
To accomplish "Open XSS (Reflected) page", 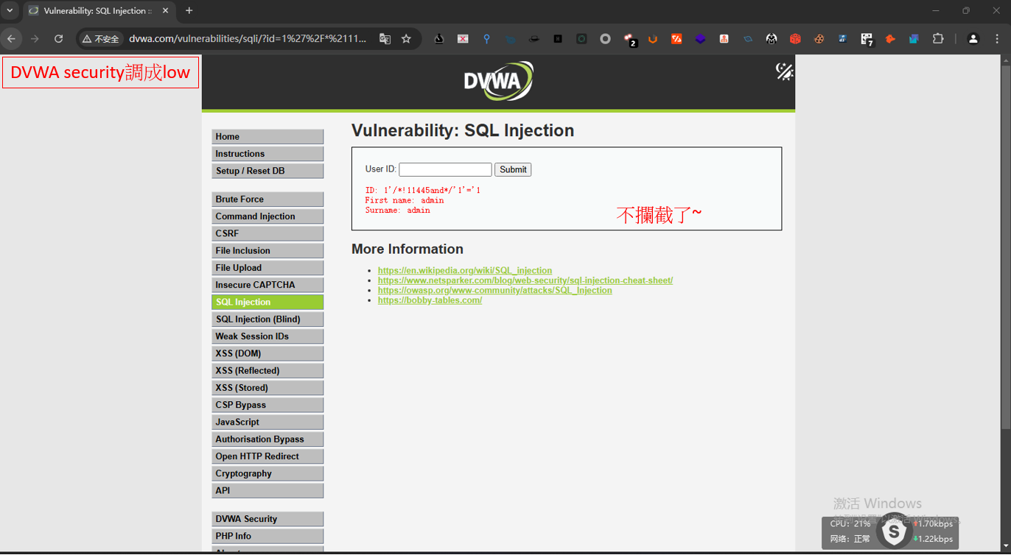I will pos(267,371).
